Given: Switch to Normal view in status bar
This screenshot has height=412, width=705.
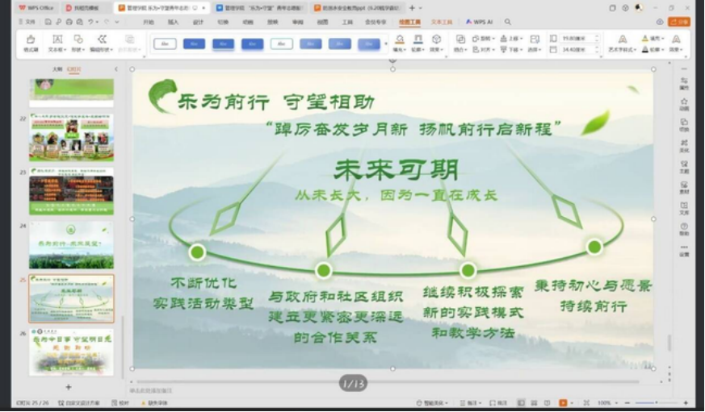Looking at the screenshot, I should coord(521,402).
